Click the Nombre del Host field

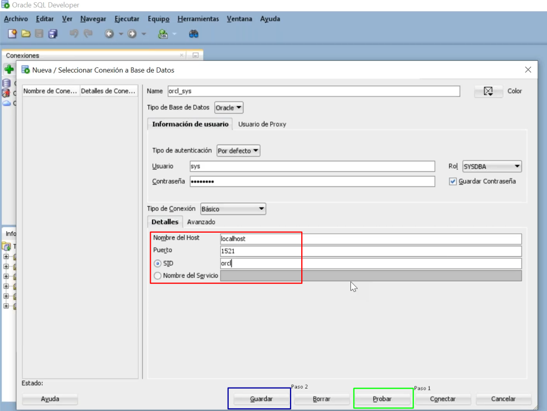(x=371, y=239)
